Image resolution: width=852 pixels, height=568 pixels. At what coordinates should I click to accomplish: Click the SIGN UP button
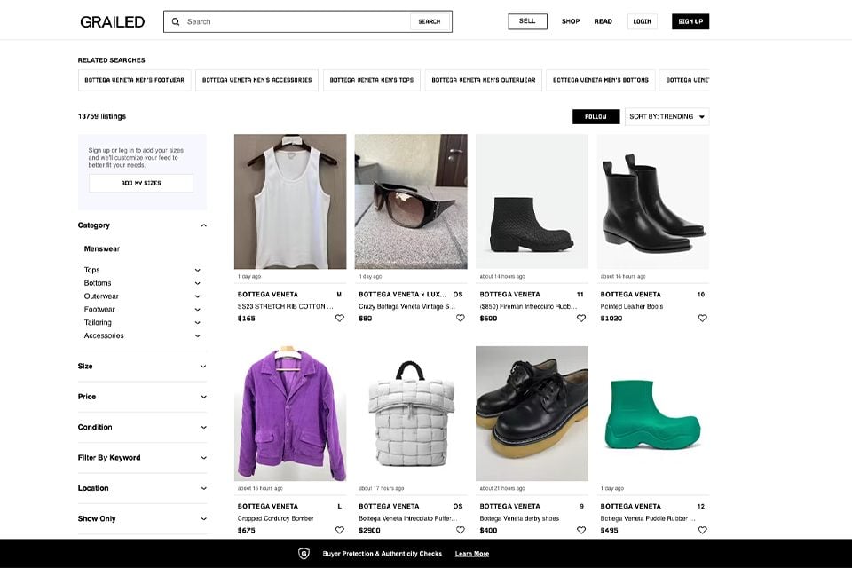[690, 21]
